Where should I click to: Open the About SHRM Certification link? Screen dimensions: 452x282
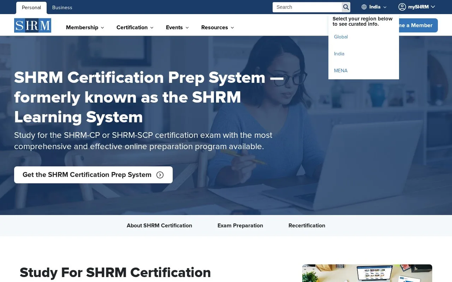tap(159, 226)
